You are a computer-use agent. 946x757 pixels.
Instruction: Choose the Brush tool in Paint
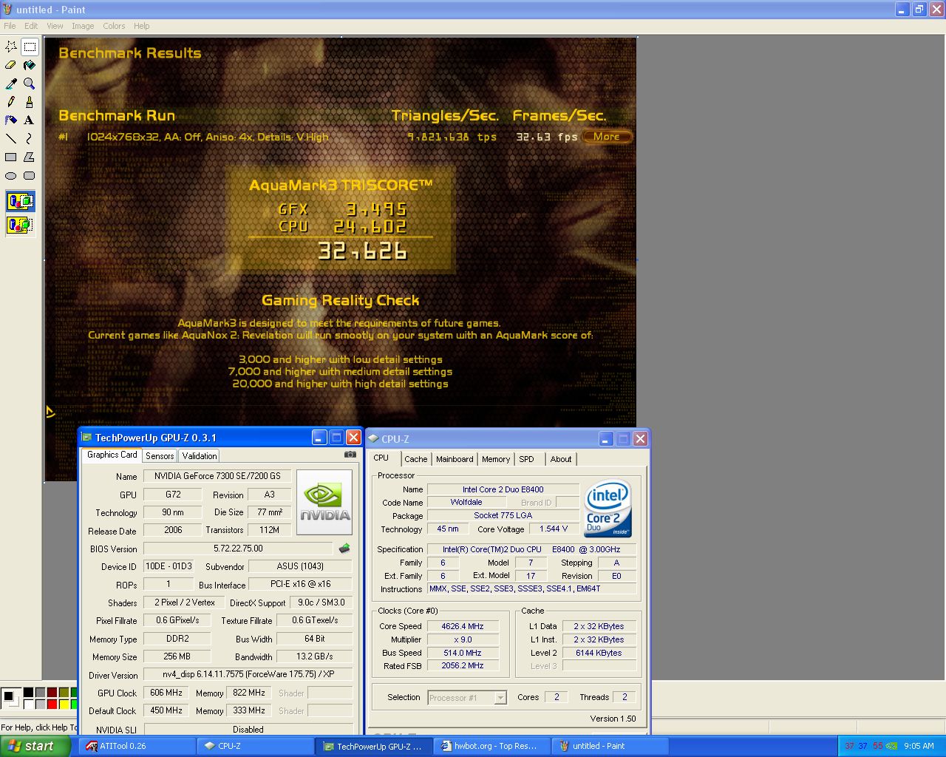tap(30, 102)
